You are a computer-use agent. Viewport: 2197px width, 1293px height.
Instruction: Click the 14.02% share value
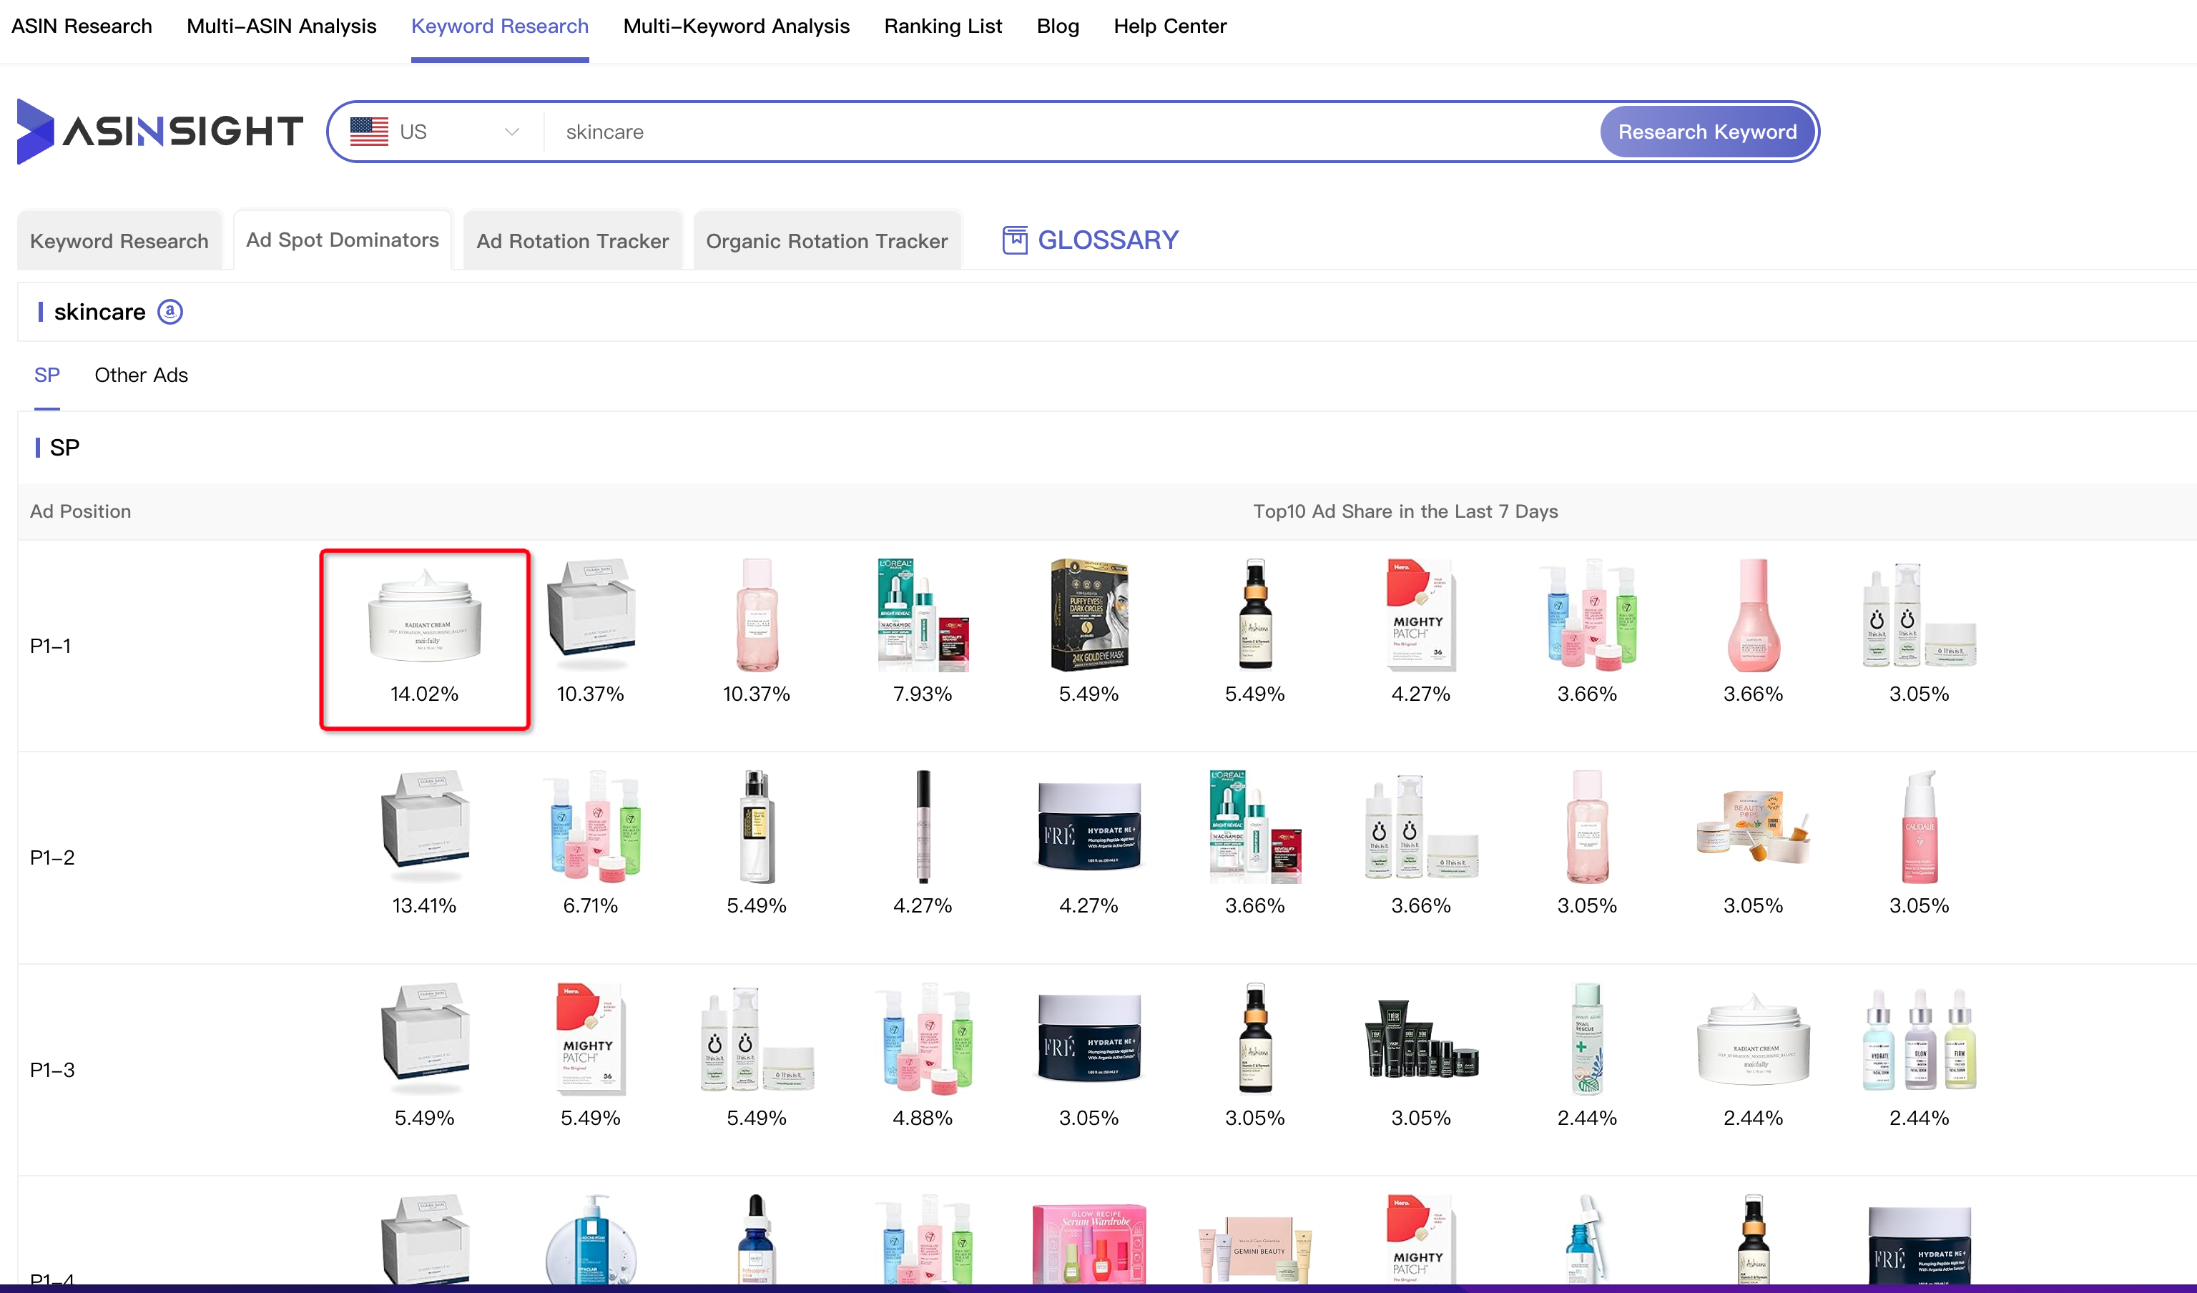425,694
